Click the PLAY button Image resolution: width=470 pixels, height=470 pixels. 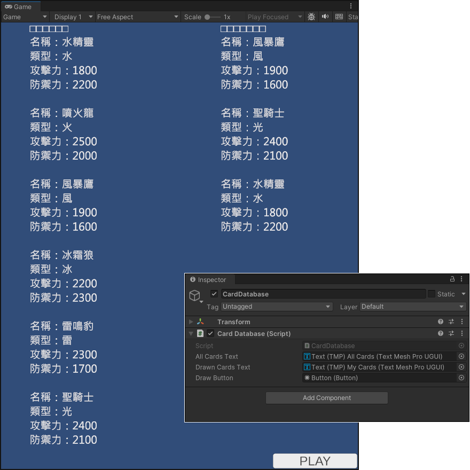pos(315,460)
